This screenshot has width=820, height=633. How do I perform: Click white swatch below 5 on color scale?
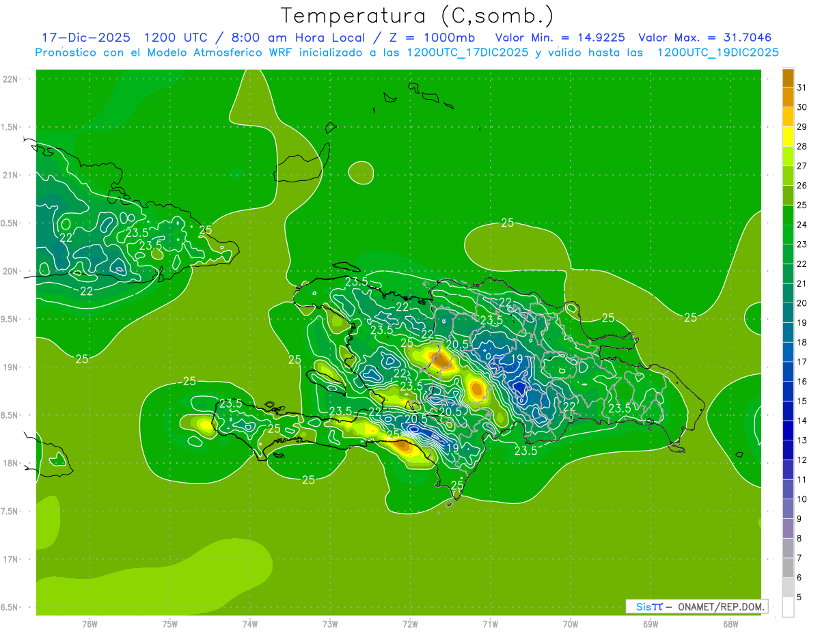point(788,607)
